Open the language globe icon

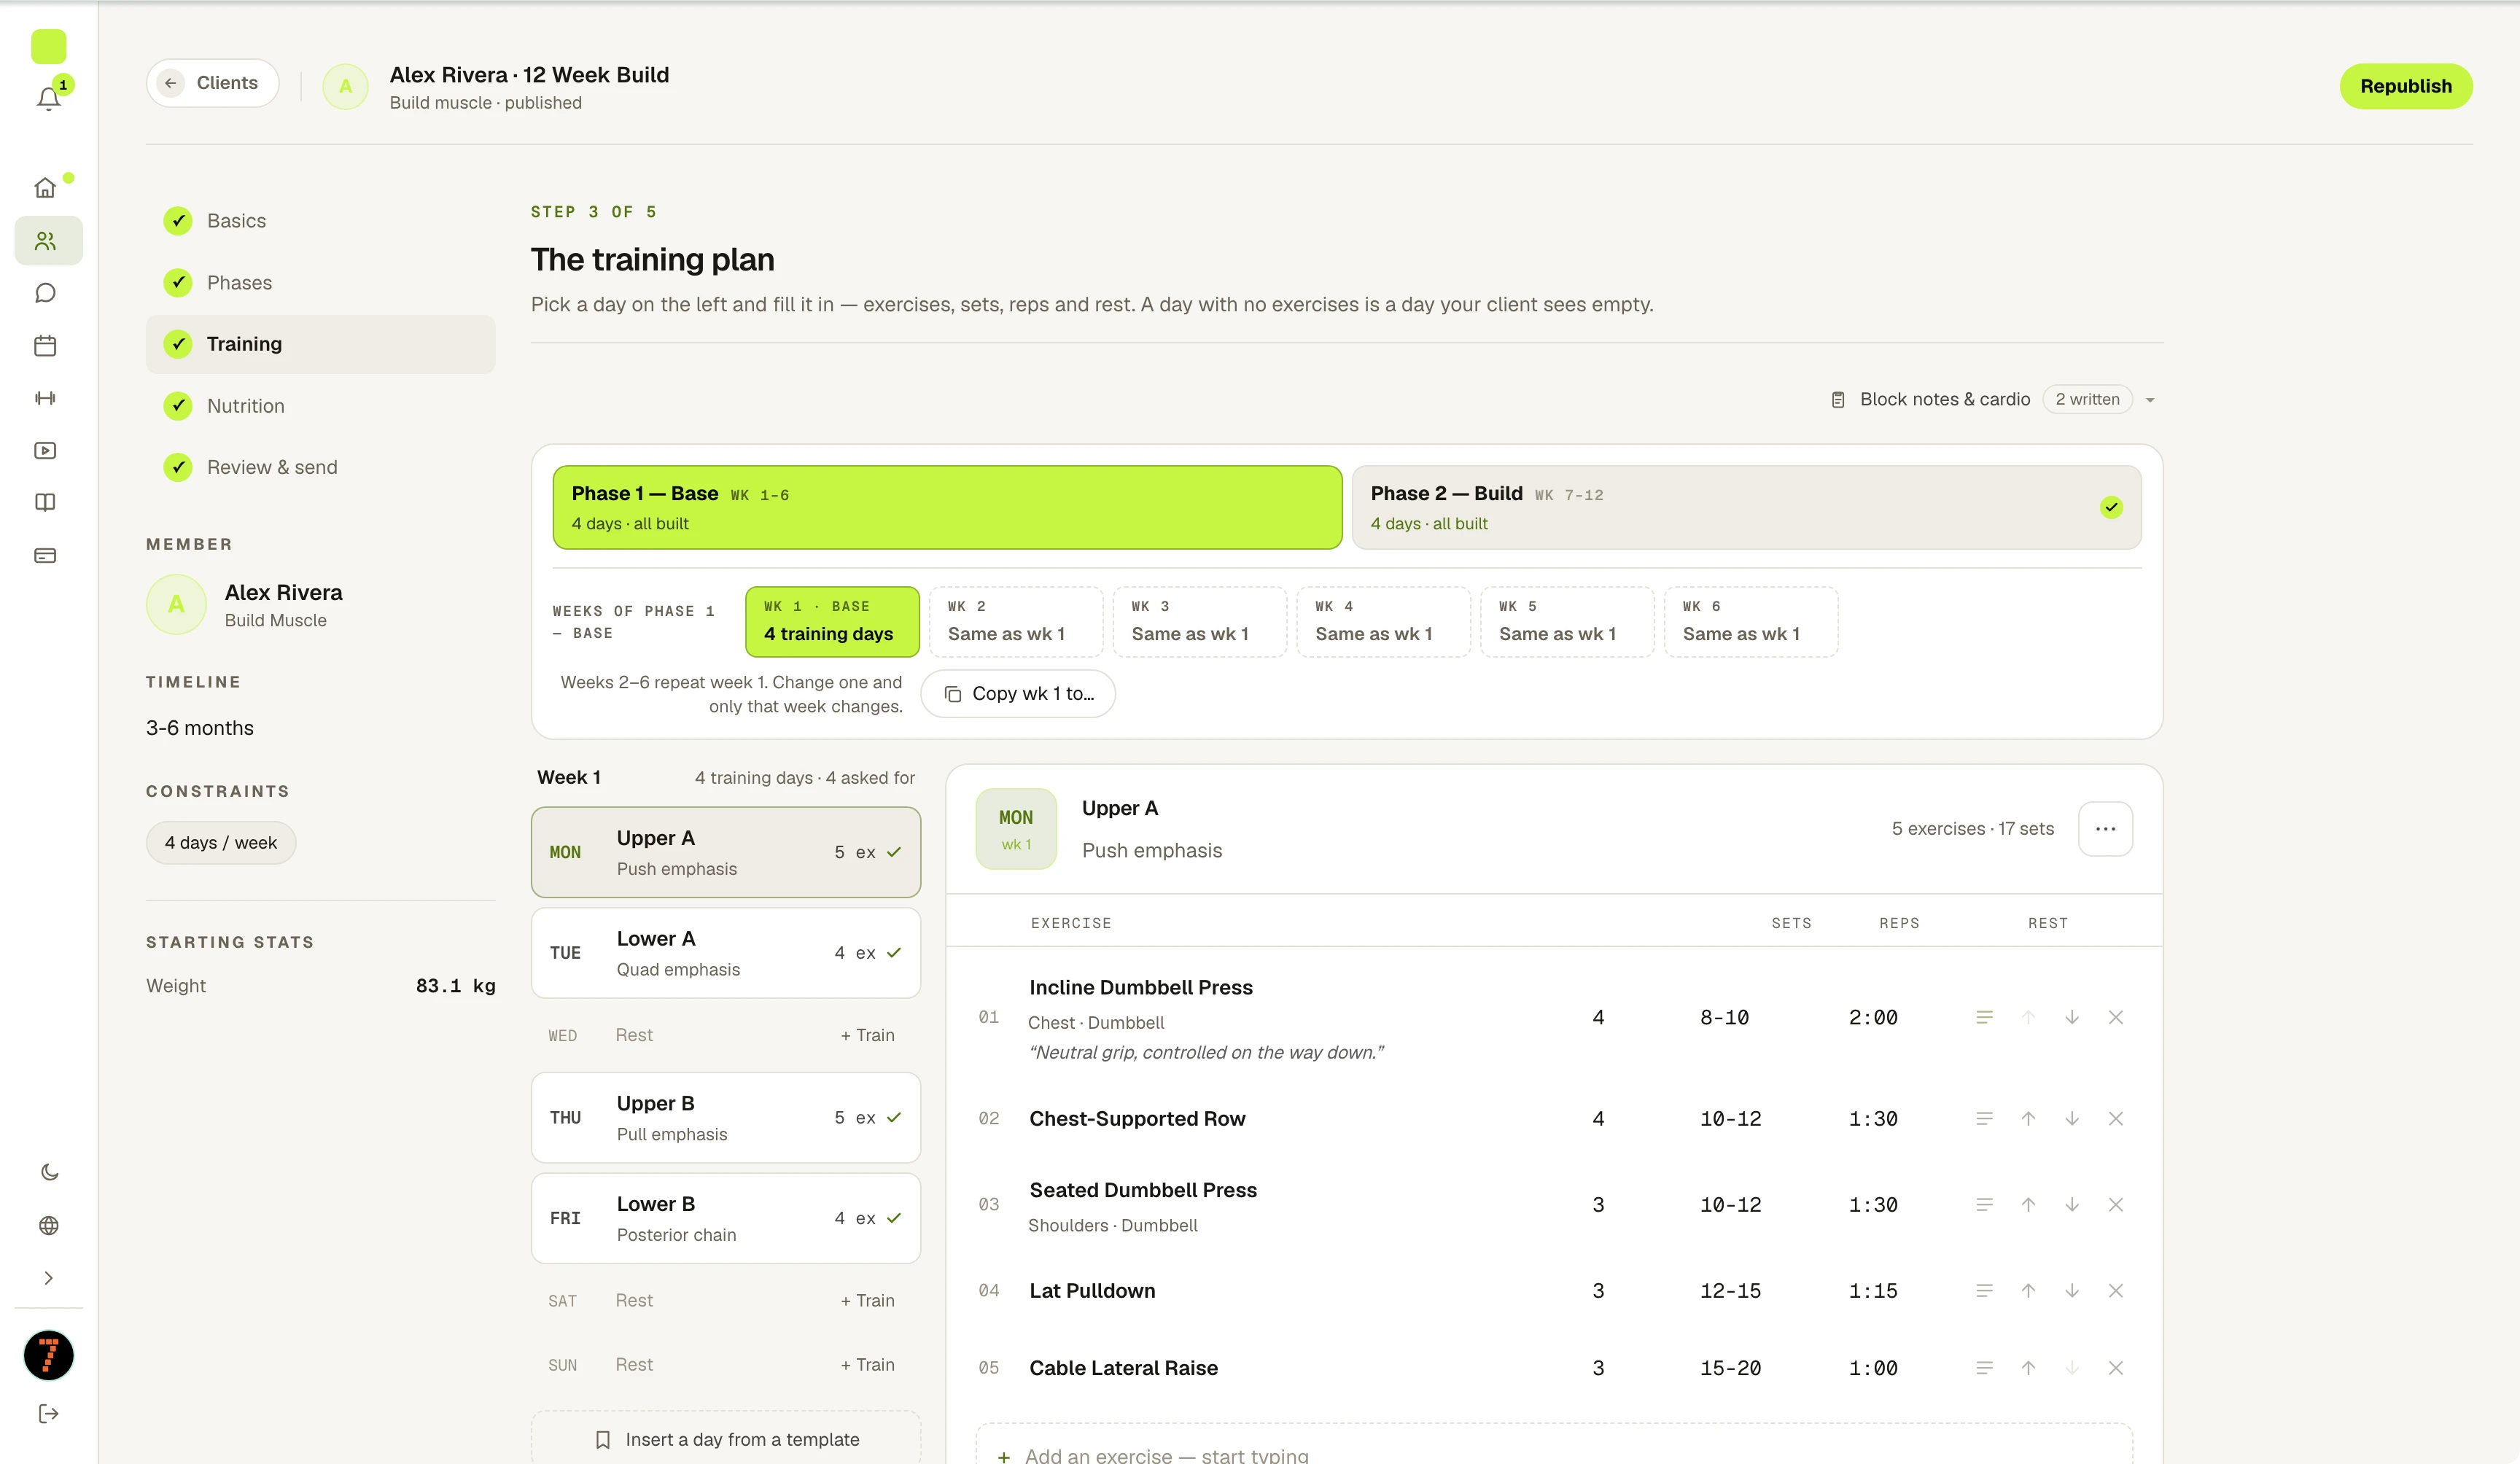coord(49,1225)
